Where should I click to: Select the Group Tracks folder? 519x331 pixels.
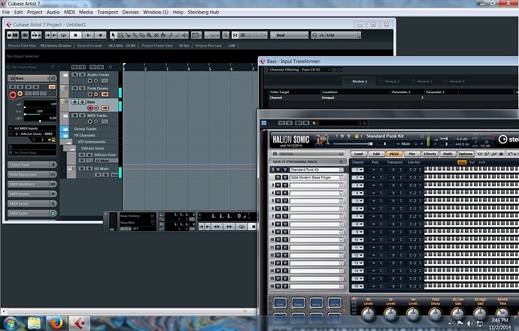[x=85, y=129]
